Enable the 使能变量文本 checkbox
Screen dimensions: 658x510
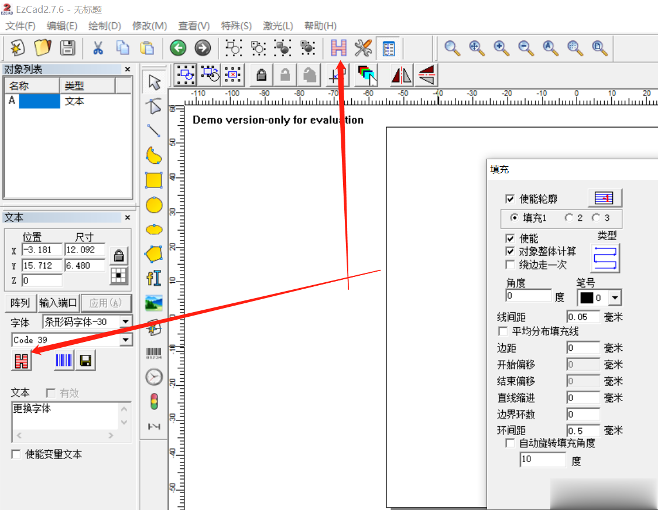pos(16,454)
